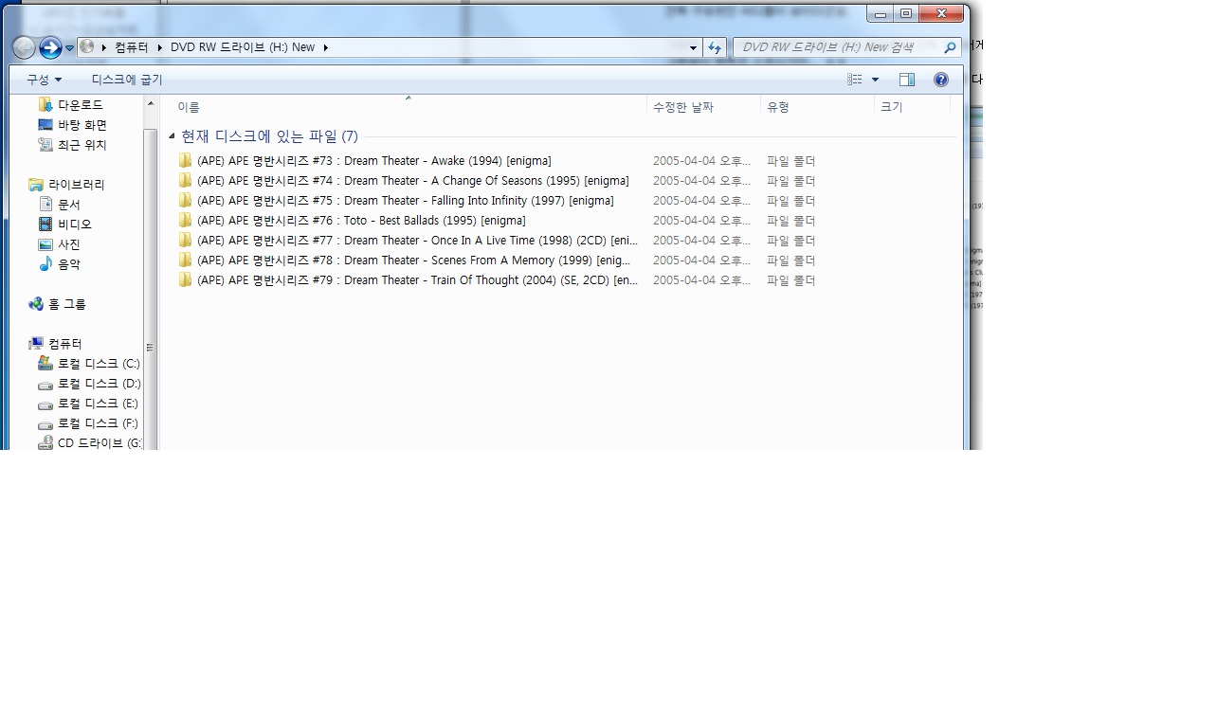The height and width of the screenshot is (701, 1217).
Task: Open address bar history dropdown
Action: (x=693, y=47)
